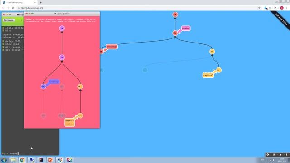The image size is (290, 163).
Task: Bookmark the page with star icon
Action: coord(259,8)
